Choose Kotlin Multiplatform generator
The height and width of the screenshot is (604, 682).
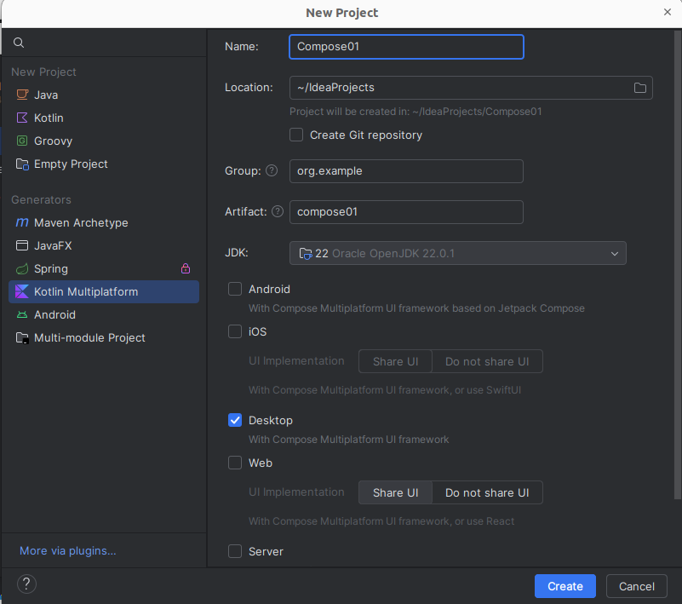(x=104, y=292)
